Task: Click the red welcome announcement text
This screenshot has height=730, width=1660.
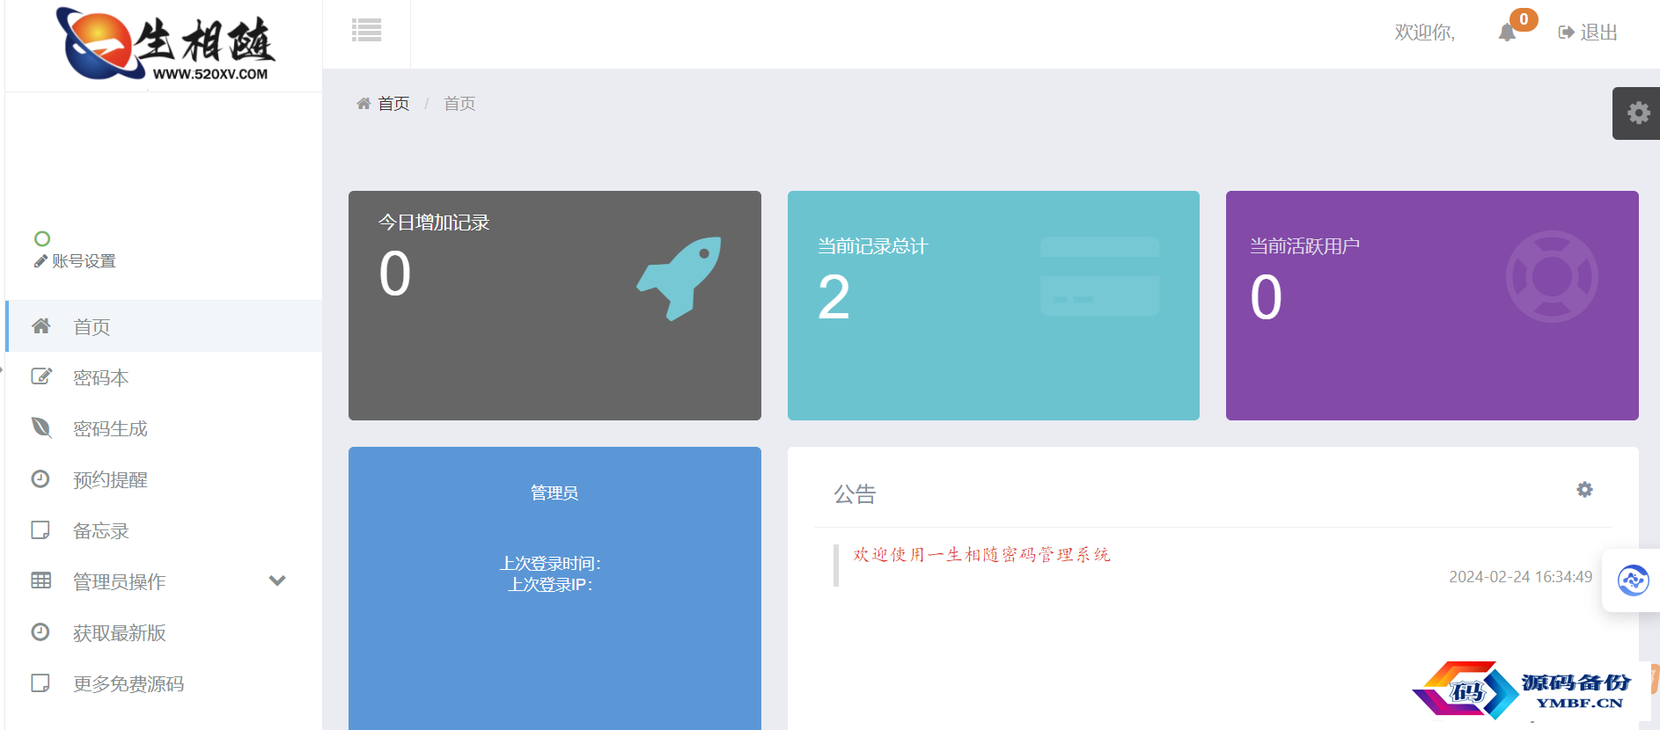Action: point(981,555)
